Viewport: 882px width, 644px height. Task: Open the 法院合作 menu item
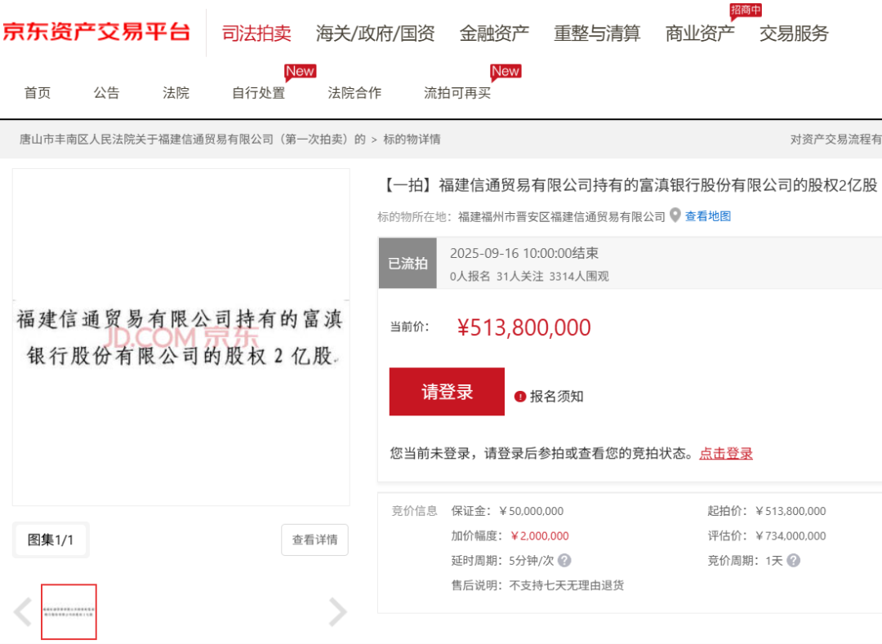(x=354, y=93)
